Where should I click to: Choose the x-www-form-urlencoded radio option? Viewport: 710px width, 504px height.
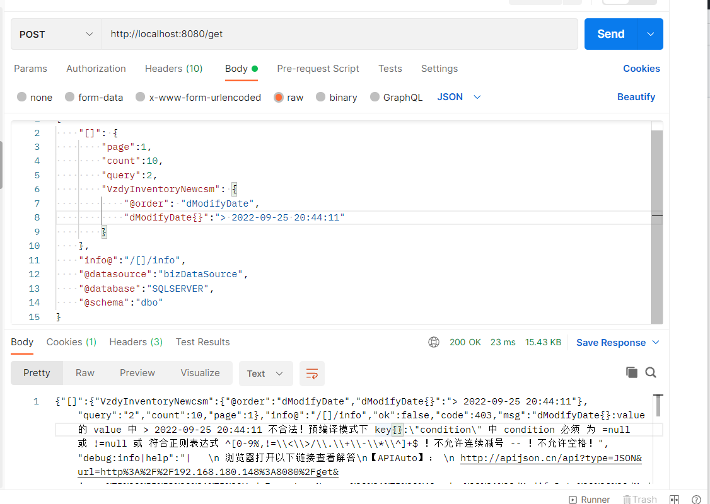coord(199,97)
